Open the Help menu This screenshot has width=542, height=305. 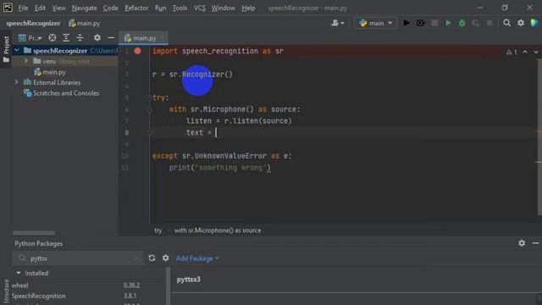tap(248, 8)
